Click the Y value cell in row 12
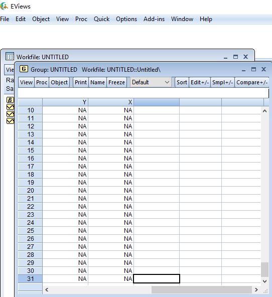Viewport: 272px width, 297px height. coord(65,126)
